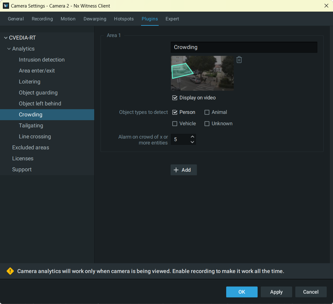Select the Crowding tree item
The image size is (333, 304).
coord(47,115)
